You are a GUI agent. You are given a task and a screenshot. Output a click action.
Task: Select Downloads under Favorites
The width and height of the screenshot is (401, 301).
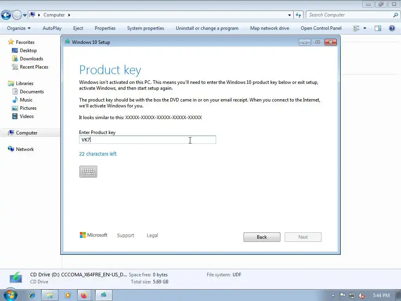31,59
